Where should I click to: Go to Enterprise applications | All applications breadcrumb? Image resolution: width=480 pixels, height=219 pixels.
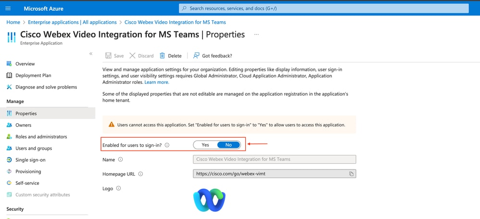click(72, 22)
